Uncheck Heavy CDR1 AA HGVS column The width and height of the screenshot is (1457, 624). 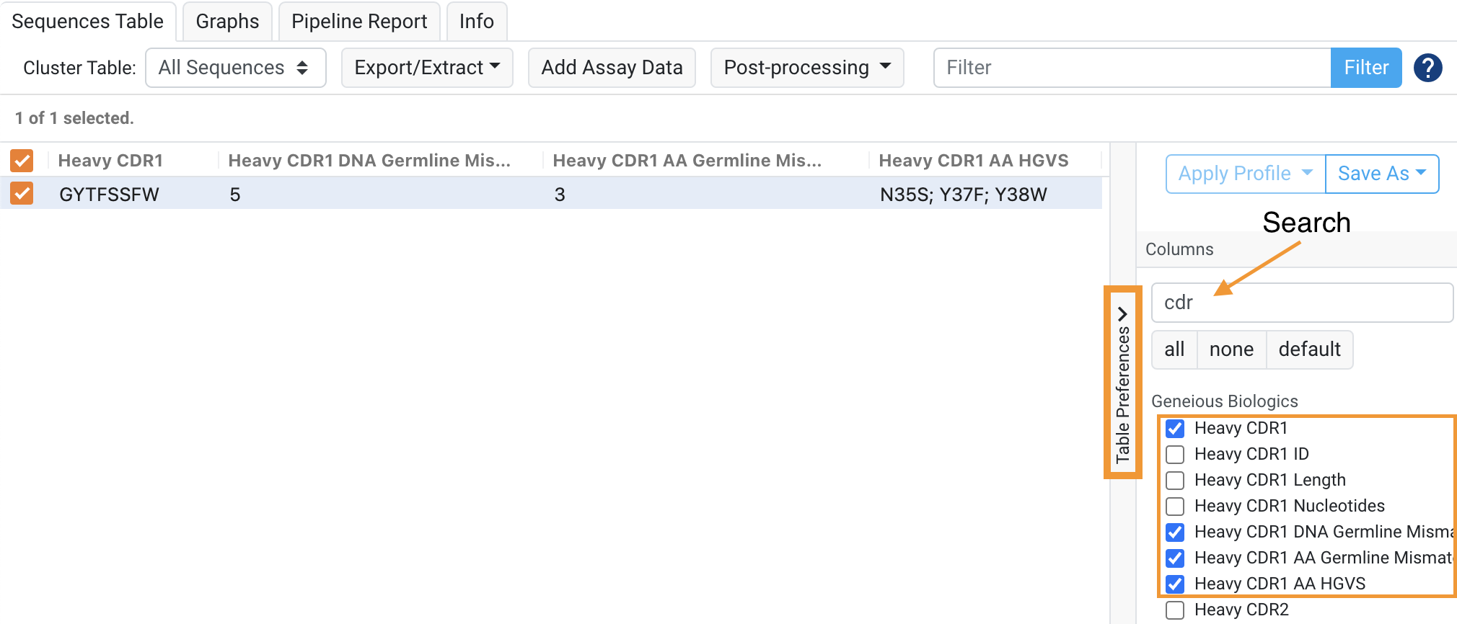click(1175, 584)
